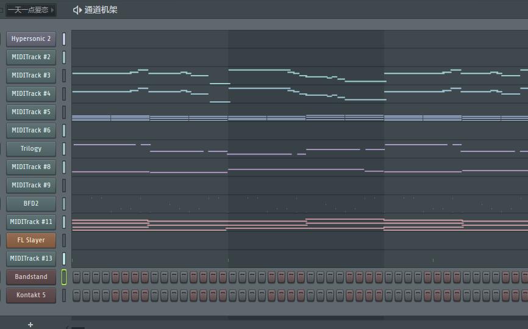The width and height of the screenshot is (528, 329).
Task: Add a new channel with the plus icon
Action: (x=30, y=324)
